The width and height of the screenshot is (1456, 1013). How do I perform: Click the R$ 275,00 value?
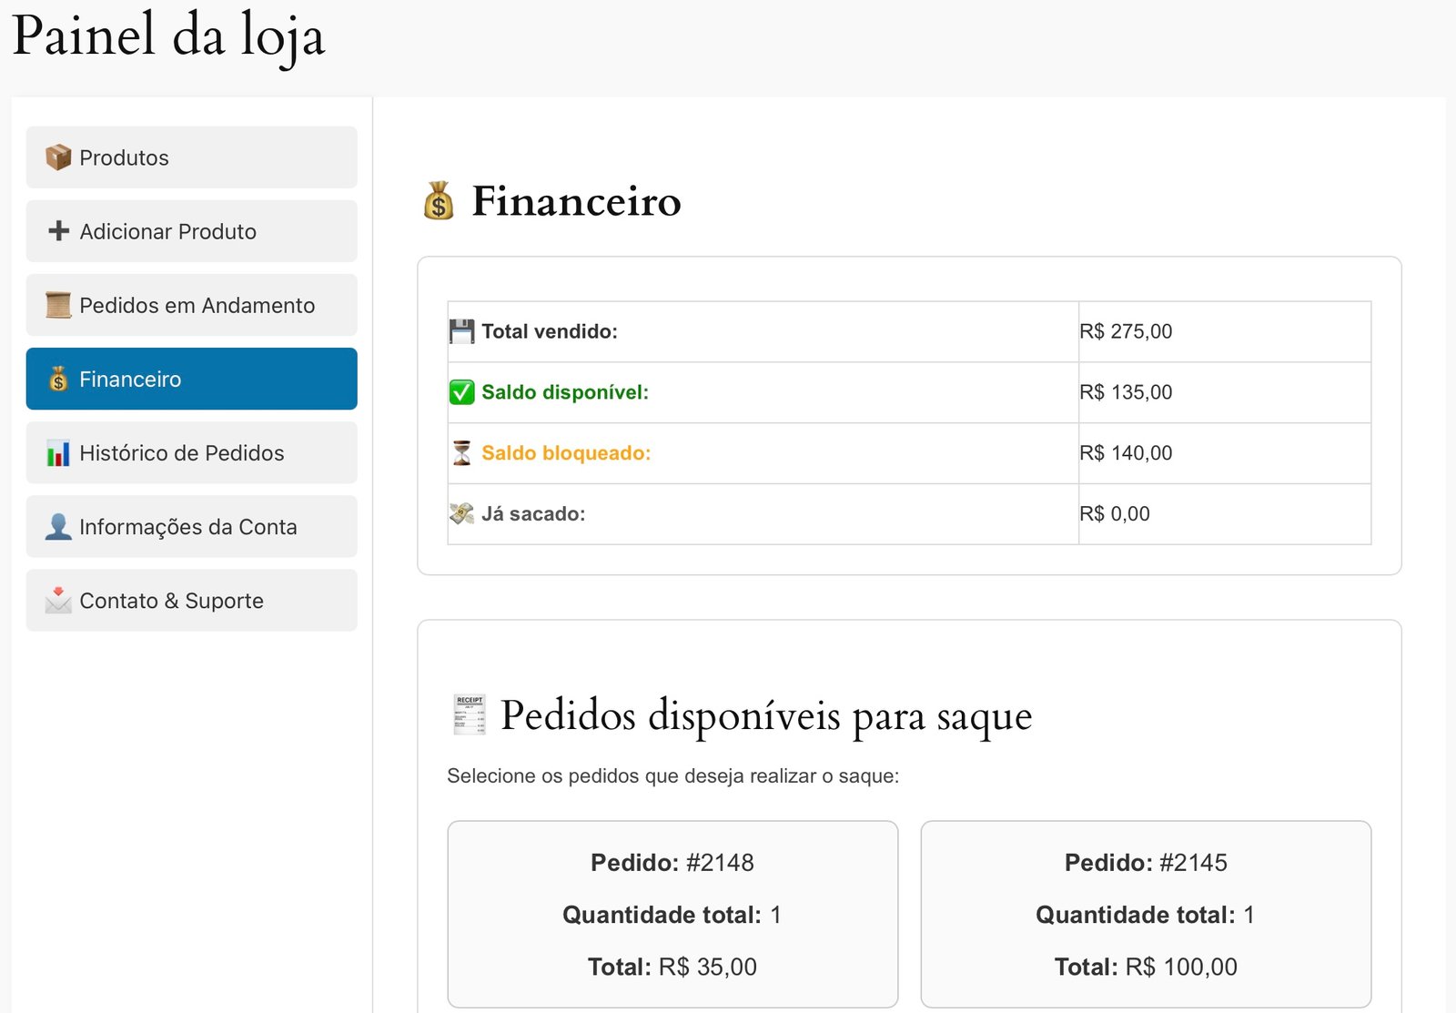1126,331
